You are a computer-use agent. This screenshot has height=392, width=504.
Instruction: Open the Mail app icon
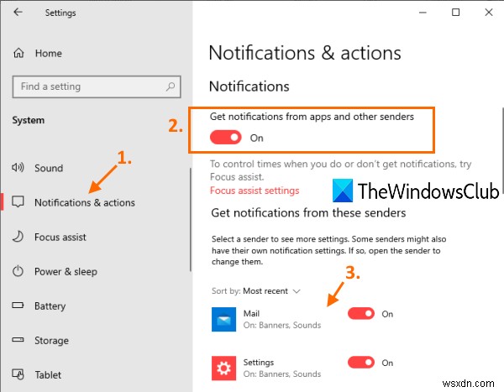pyautogui.click(x=223, y=319)
